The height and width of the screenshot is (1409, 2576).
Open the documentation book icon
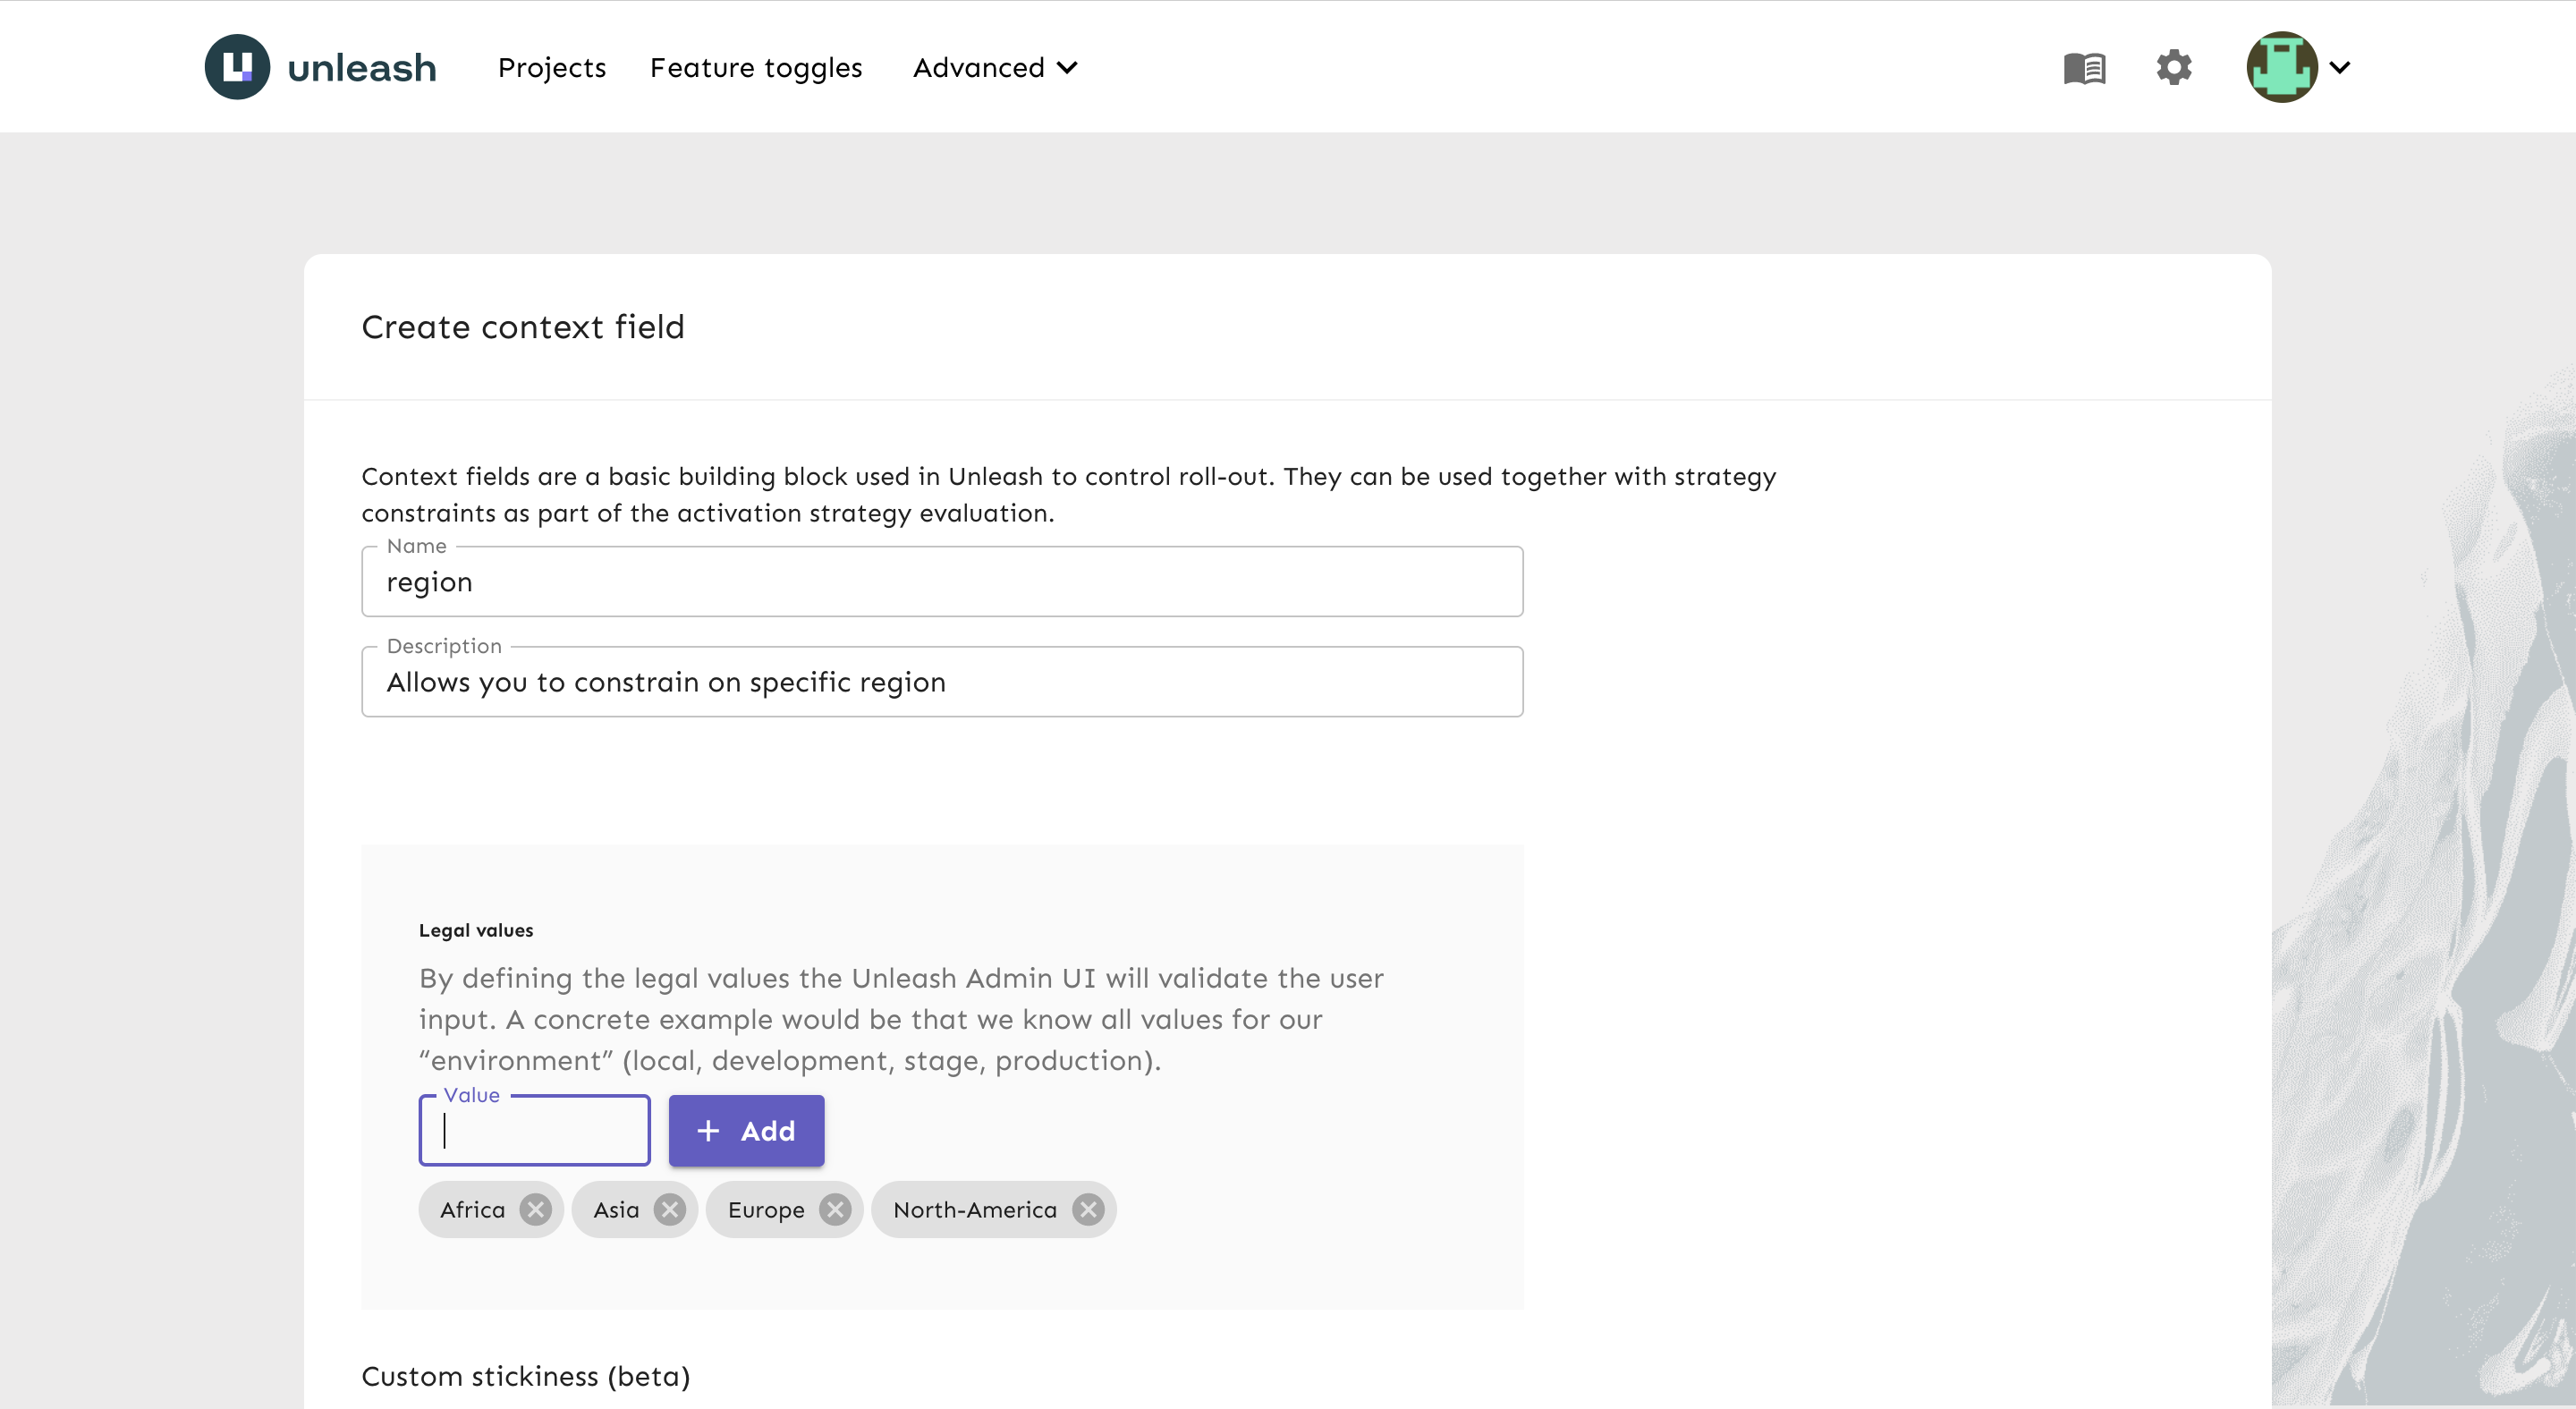[2084, 68]
